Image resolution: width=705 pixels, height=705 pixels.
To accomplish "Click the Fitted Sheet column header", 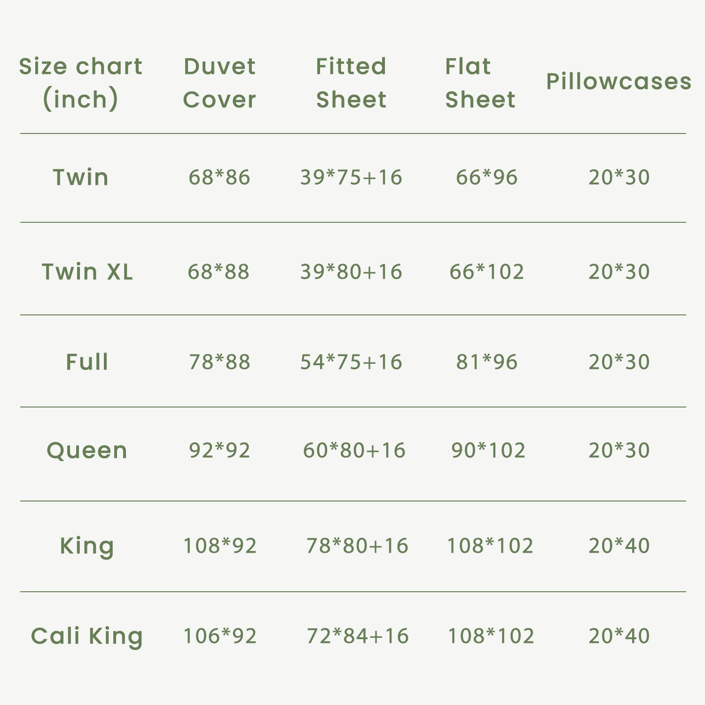I will point(351,83).
